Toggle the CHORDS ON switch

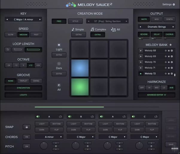click(x=27, y=137)
